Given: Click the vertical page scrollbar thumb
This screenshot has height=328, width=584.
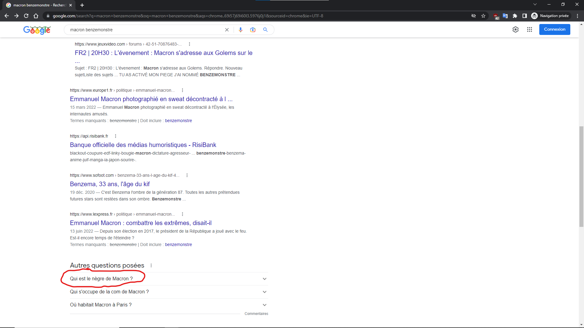Looking at the screenshot, I should click(x=581, y=176).
